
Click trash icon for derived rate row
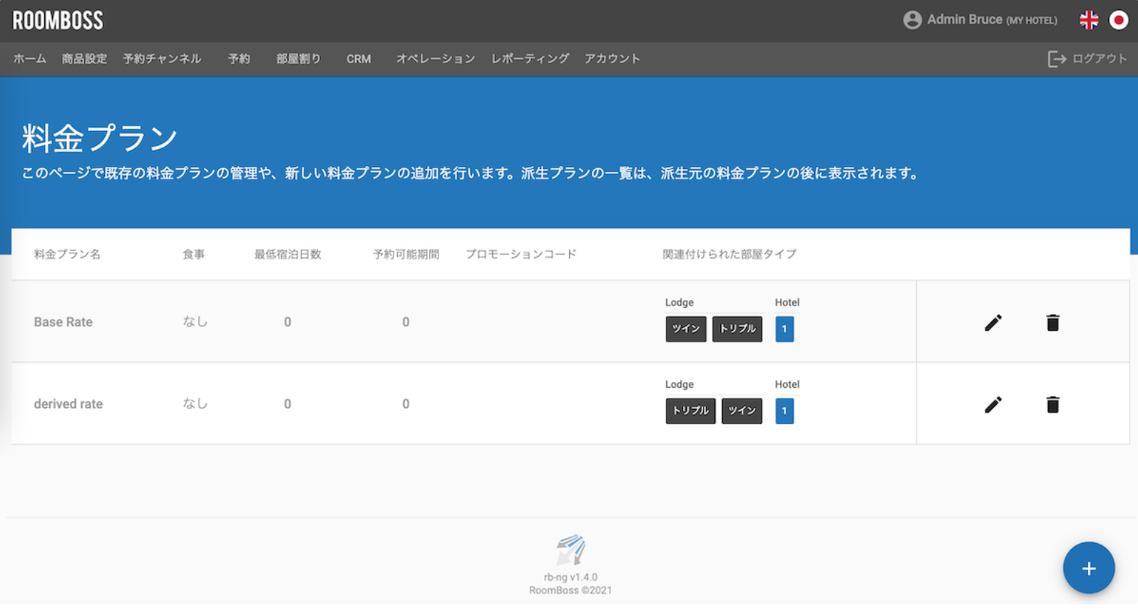pos(1052,405)
